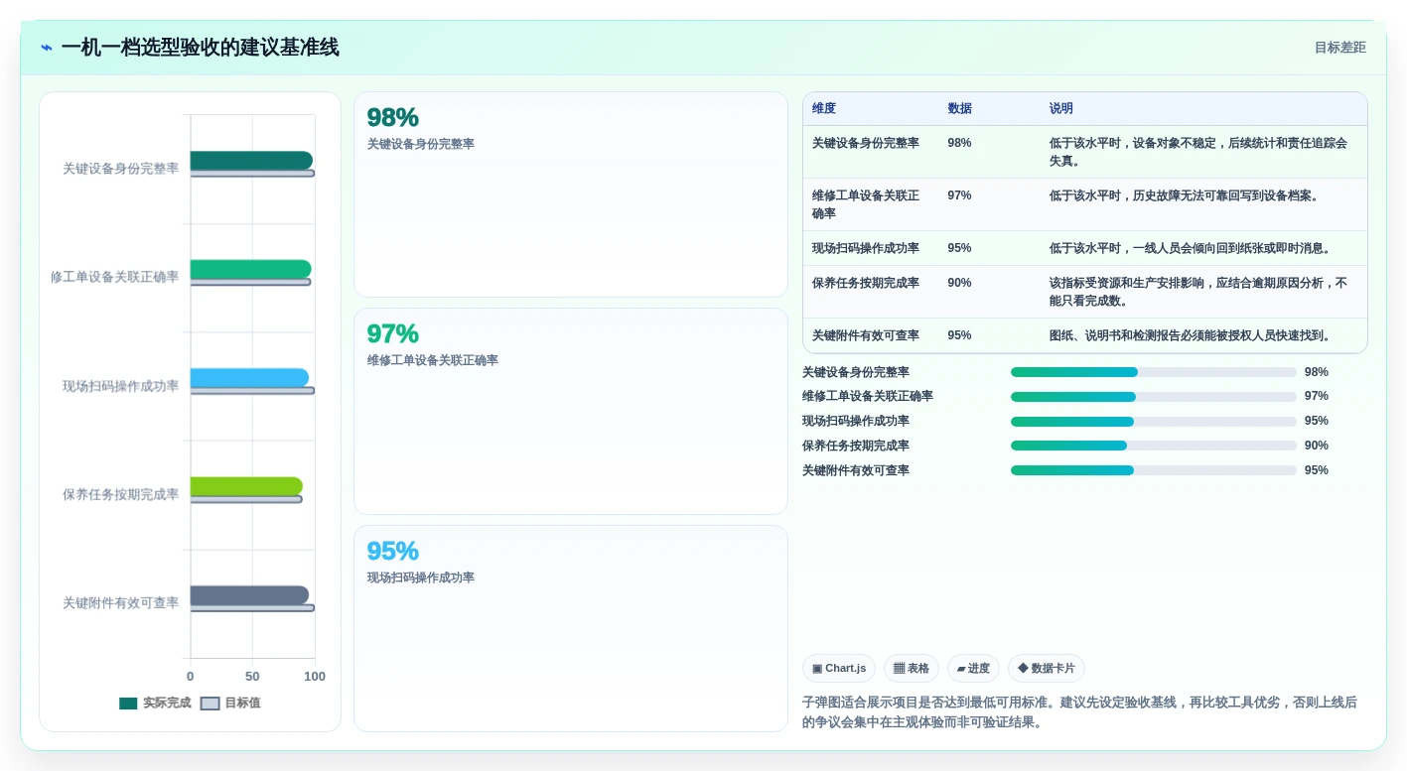This screenshot has height=771, width=1407.
Task: Click the 关键设备身份完整率 98% progress bar
Action: [1154, 372]
